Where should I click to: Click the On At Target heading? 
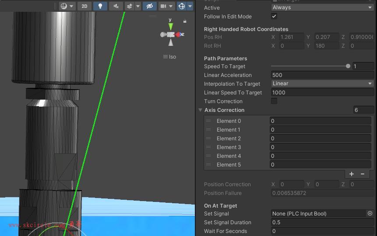pos(221,206)
